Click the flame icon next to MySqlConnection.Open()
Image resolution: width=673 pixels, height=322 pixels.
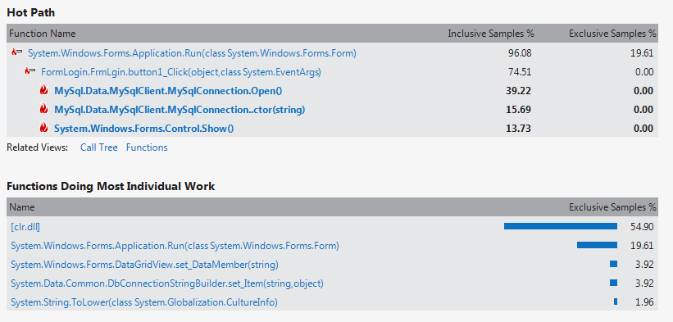(43, 91)
